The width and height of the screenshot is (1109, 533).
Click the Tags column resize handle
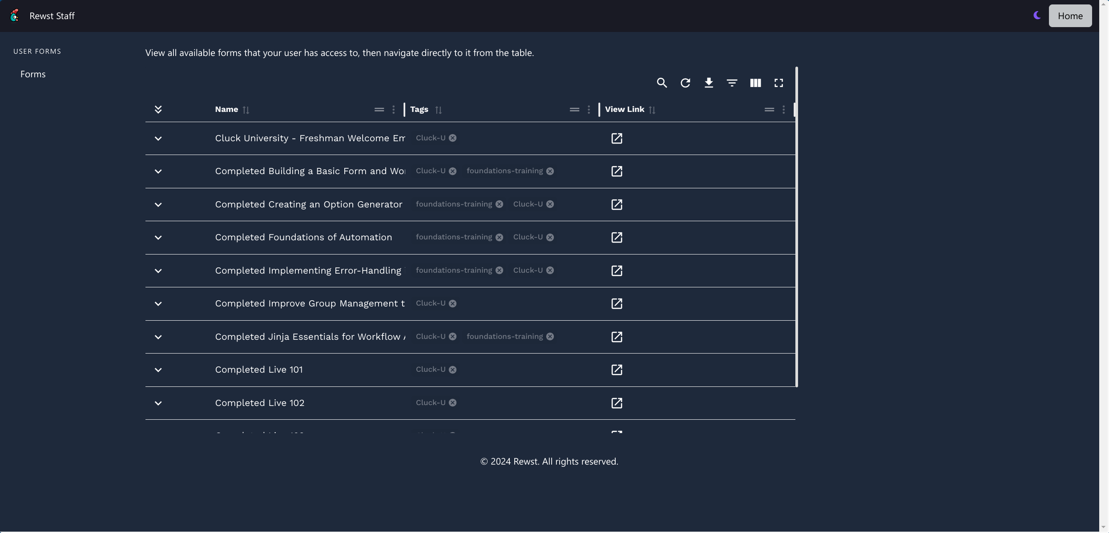coord(599,110)
